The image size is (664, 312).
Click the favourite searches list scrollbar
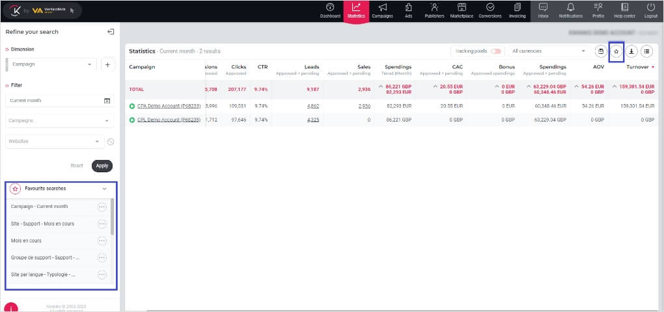(x=113, y=218)
